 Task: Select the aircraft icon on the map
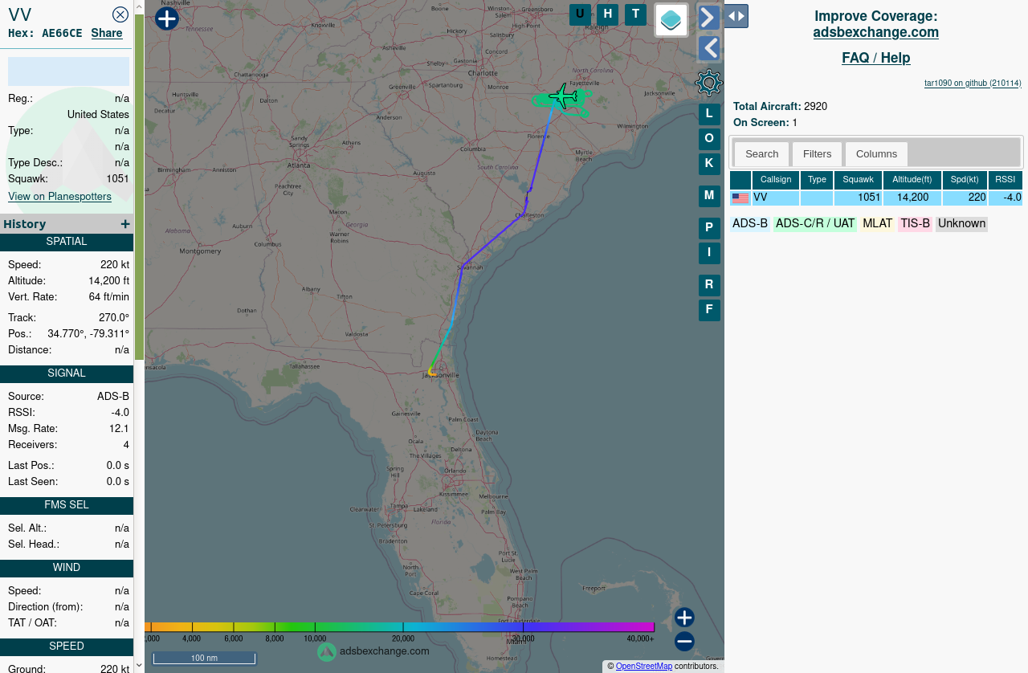(563, 96)
